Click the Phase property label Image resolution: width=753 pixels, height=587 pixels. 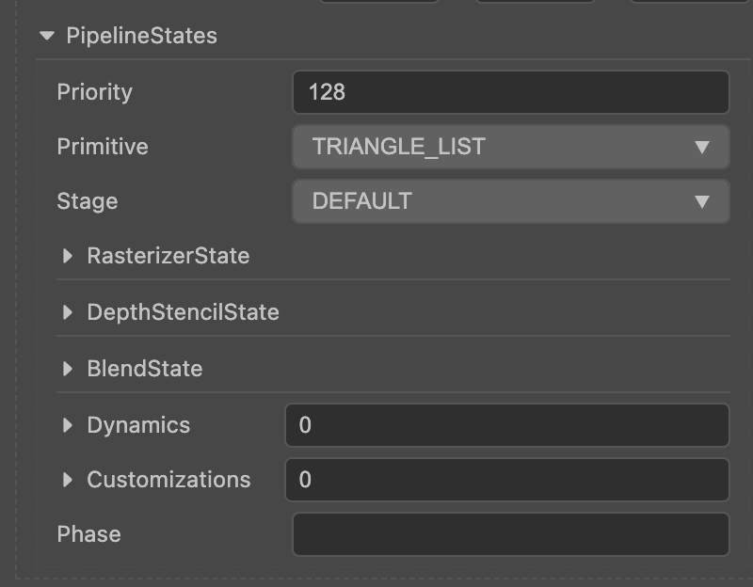pos(88,534)
